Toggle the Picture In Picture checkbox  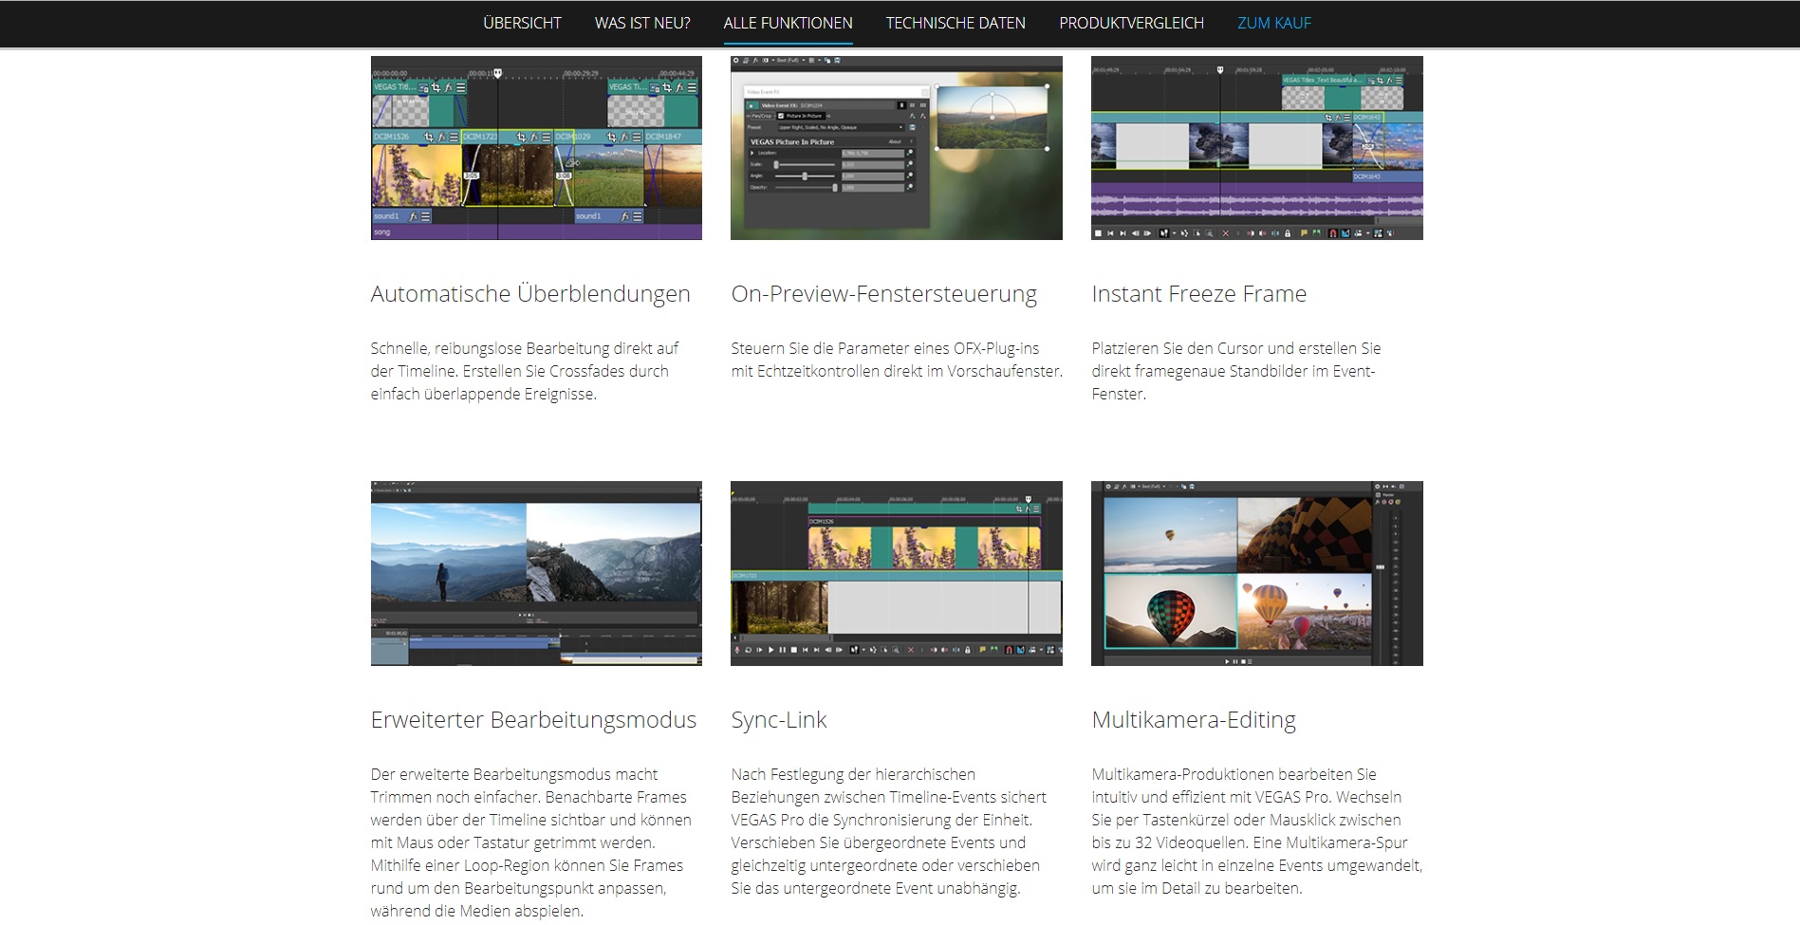tap(781, 116)
